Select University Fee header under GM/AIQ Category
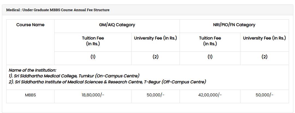The height and width of the screenshot is (113, 295). [156, 38]
